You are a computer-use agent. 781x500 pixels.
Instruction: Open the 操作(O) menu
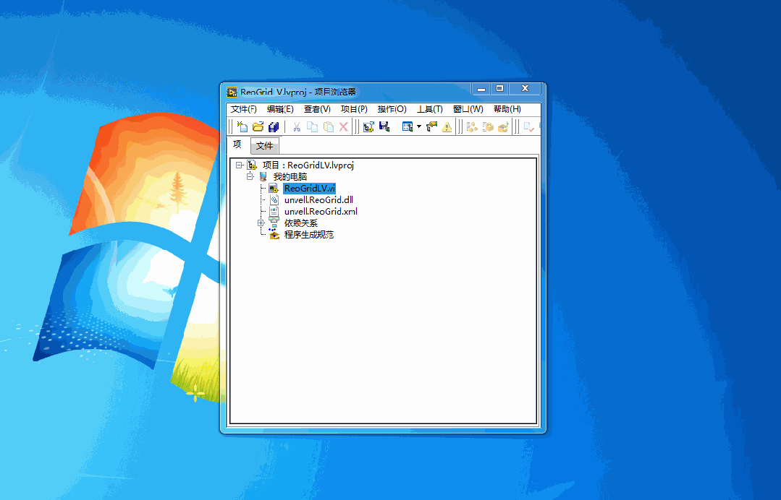click(392, 109)
